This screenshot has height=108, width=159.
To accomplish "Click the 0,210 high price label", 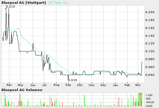I will pos(10,7).
